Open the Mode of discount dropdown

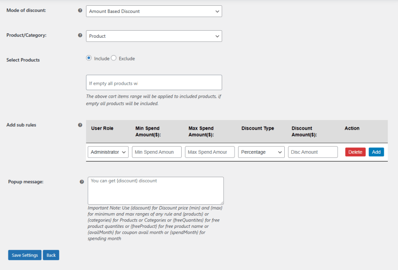[x=154, y=11]
